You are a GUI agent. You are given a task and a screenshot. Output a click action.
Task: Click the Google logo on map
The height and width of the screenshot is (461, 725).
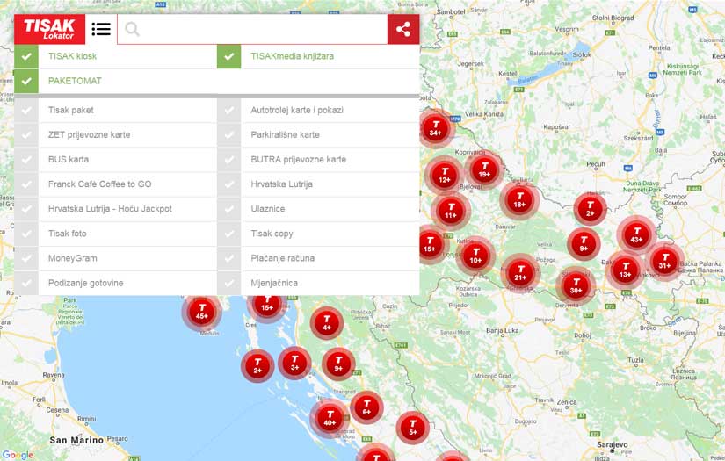(x=18, y=455)
